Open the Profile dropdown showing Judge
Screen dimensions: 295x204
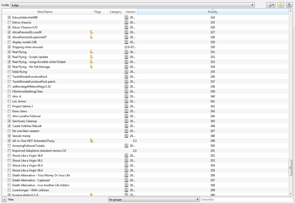pos(133,5)
